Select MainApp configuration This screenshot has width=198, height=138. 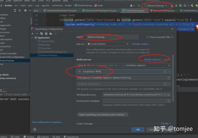(x=44, y=45)
